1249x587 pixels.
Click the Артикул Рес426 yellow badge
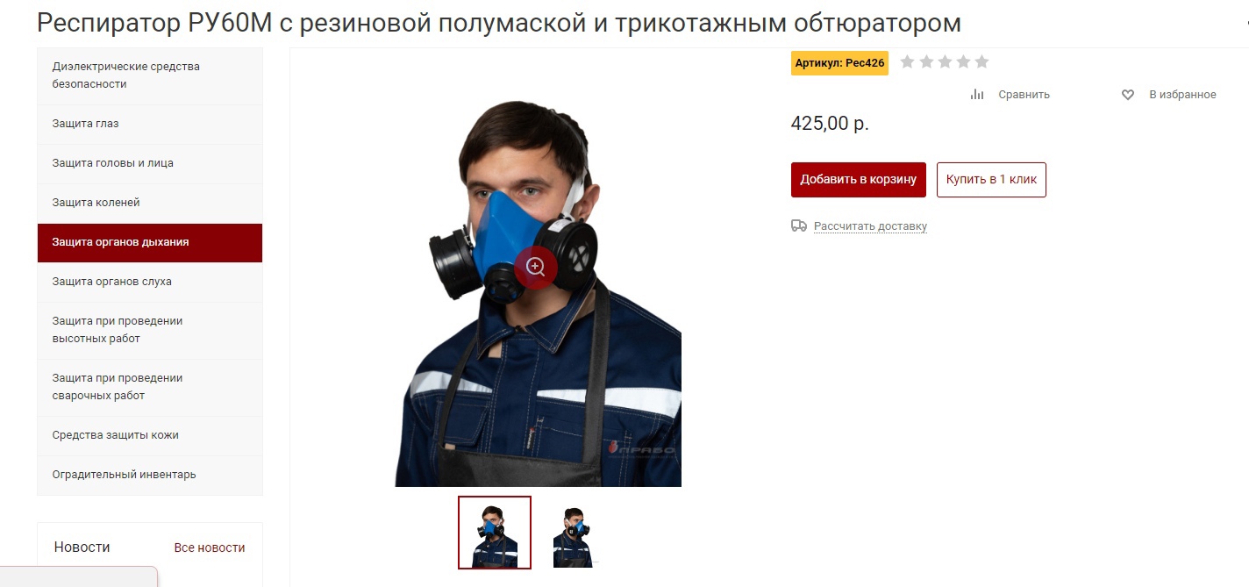(x=839, y=63)
